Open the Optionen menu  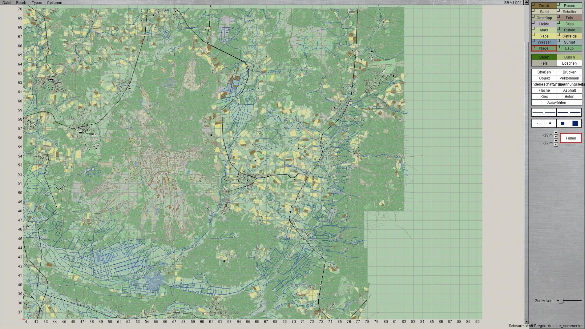tap(54, 2)
